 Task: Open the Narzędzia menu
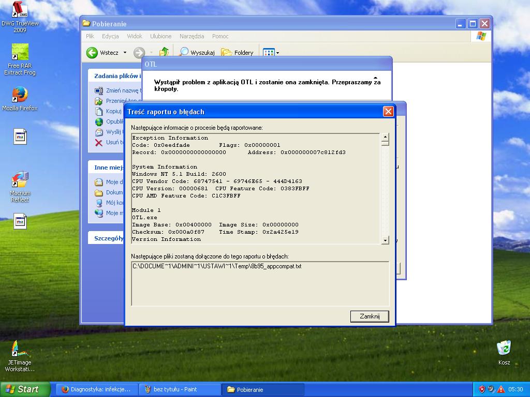point(192,36)
